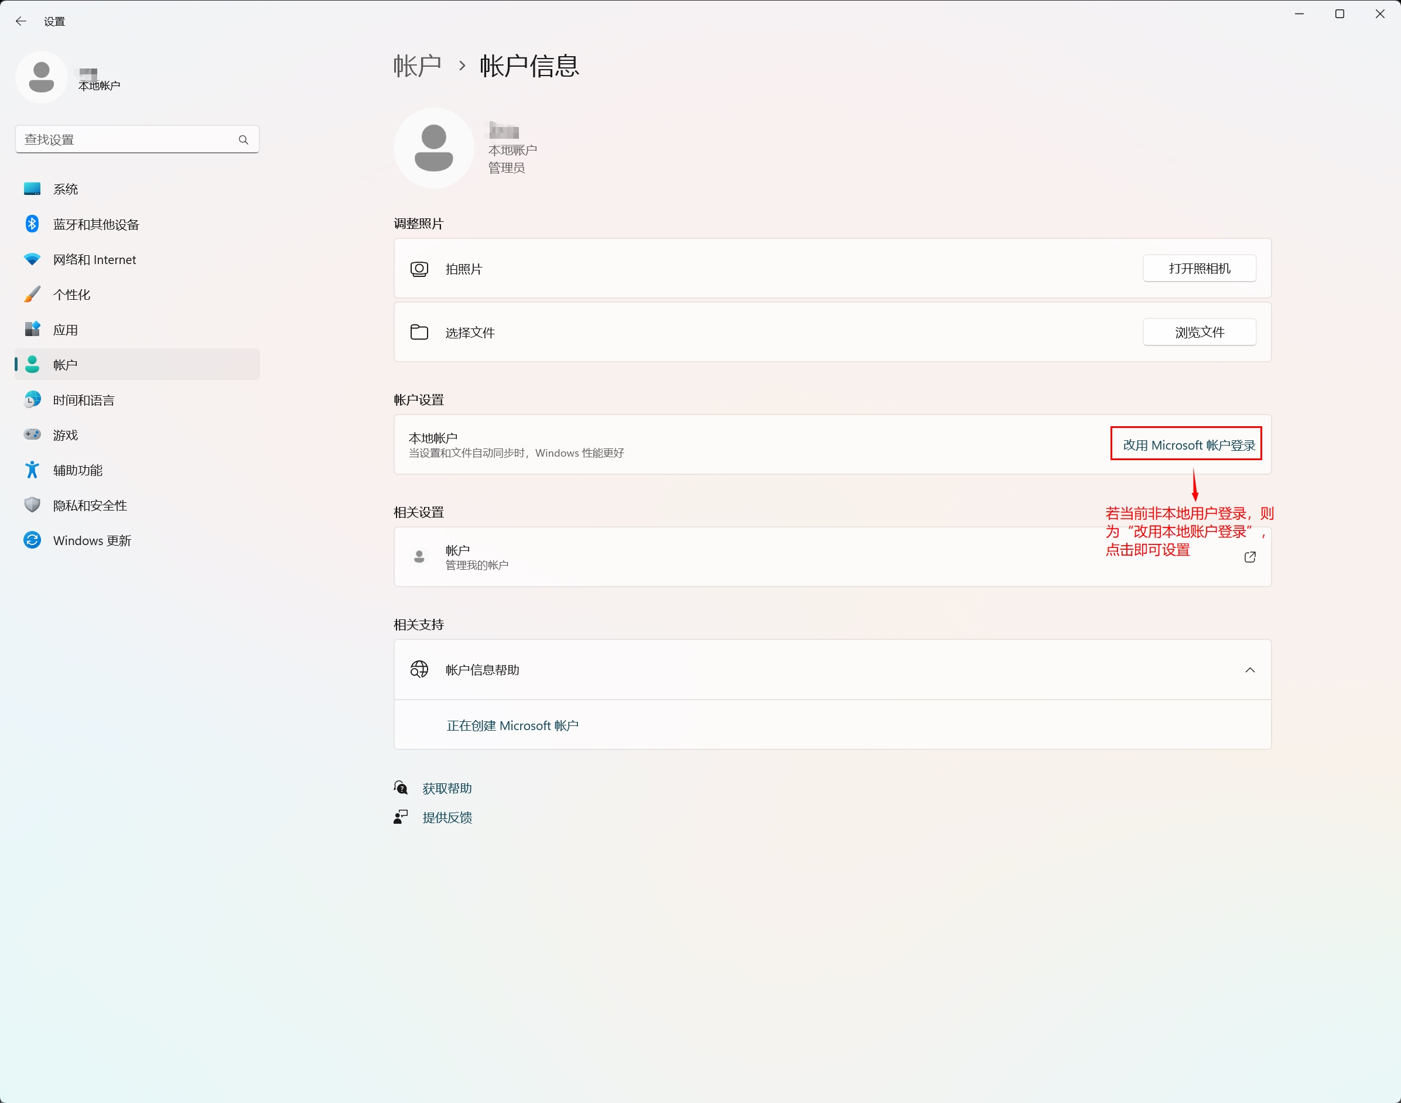
Task: Select the Network and Internet Wi-Fi icon
Action: (32, 259)
